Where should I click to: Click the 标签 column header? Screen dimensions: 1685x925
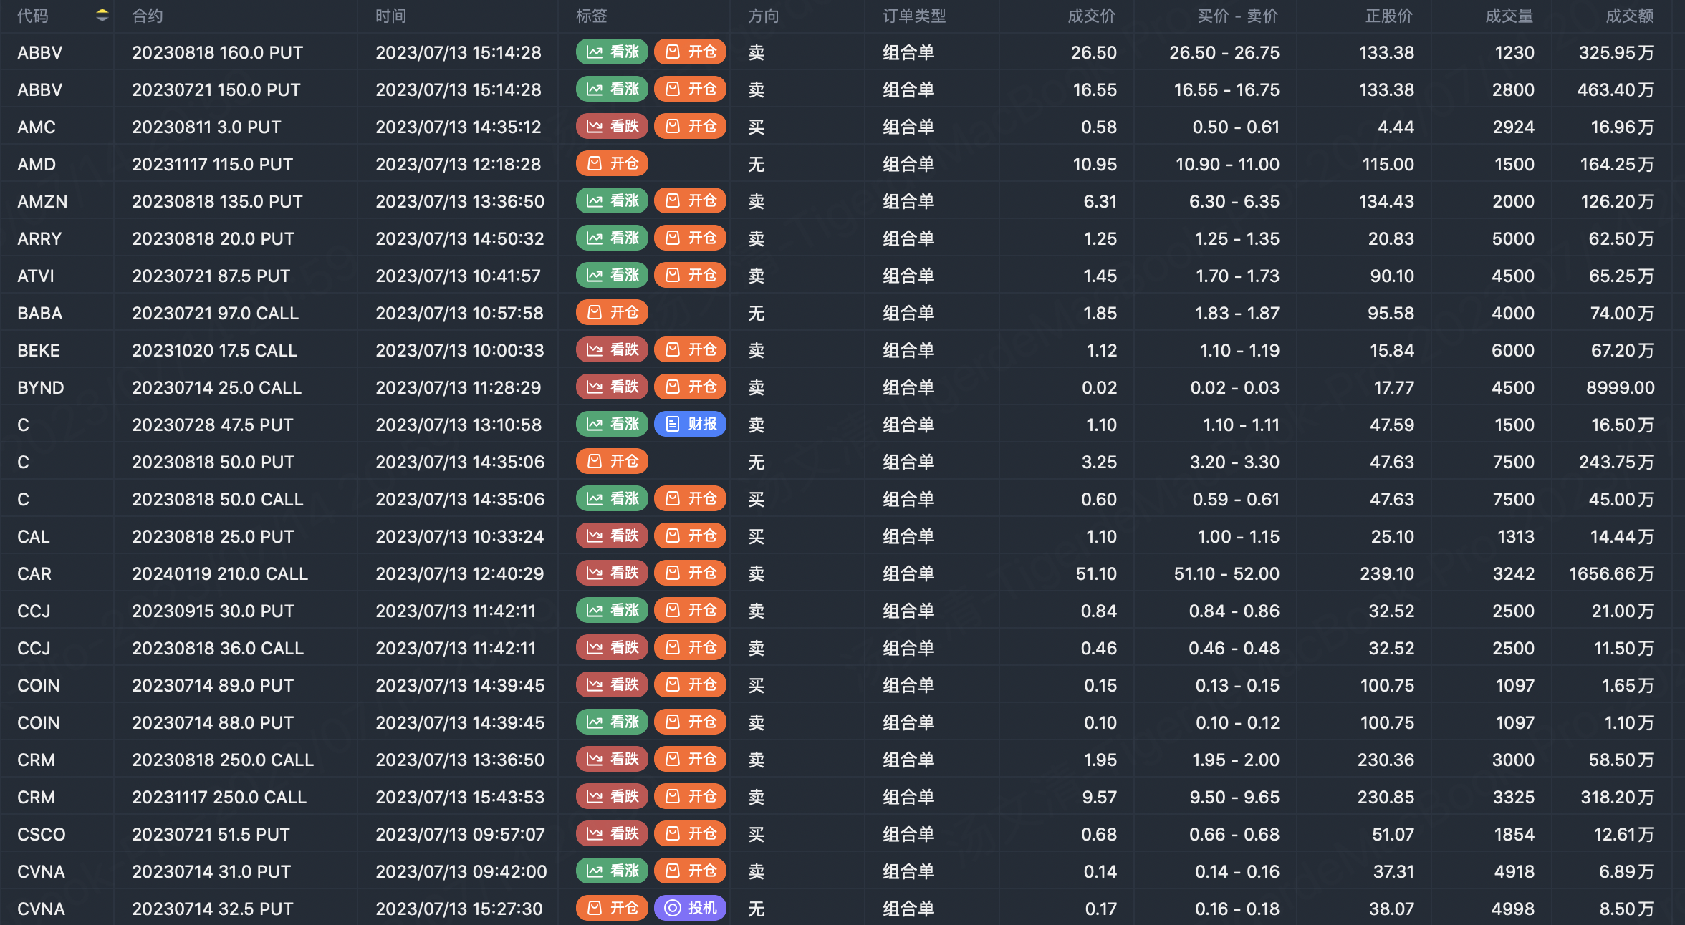pyautogui.click(x=592, y=16)
